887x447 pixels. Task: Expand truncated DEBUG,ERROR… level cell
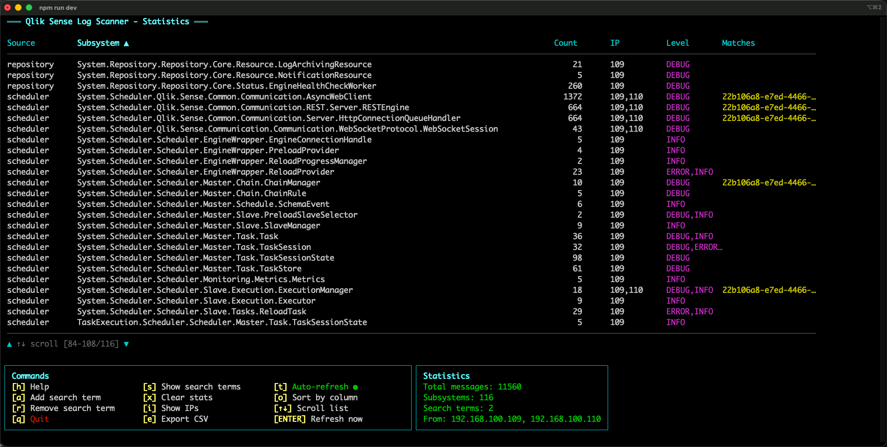tap(694, 247)
